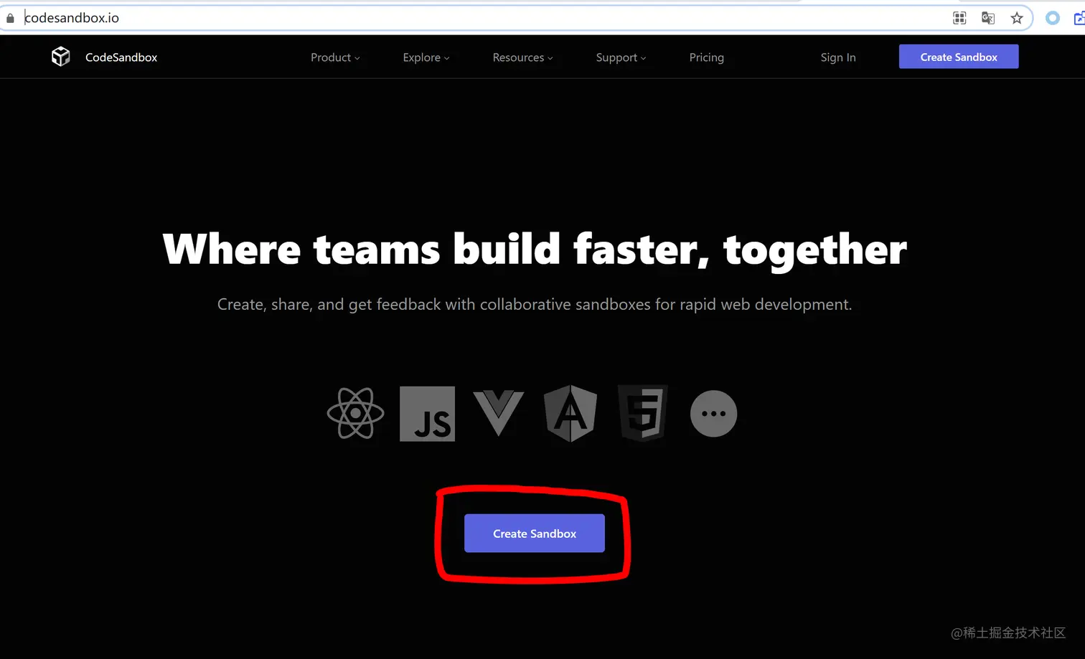Open the Resources dropdown

pyautogui.click(x=522, y=57)
